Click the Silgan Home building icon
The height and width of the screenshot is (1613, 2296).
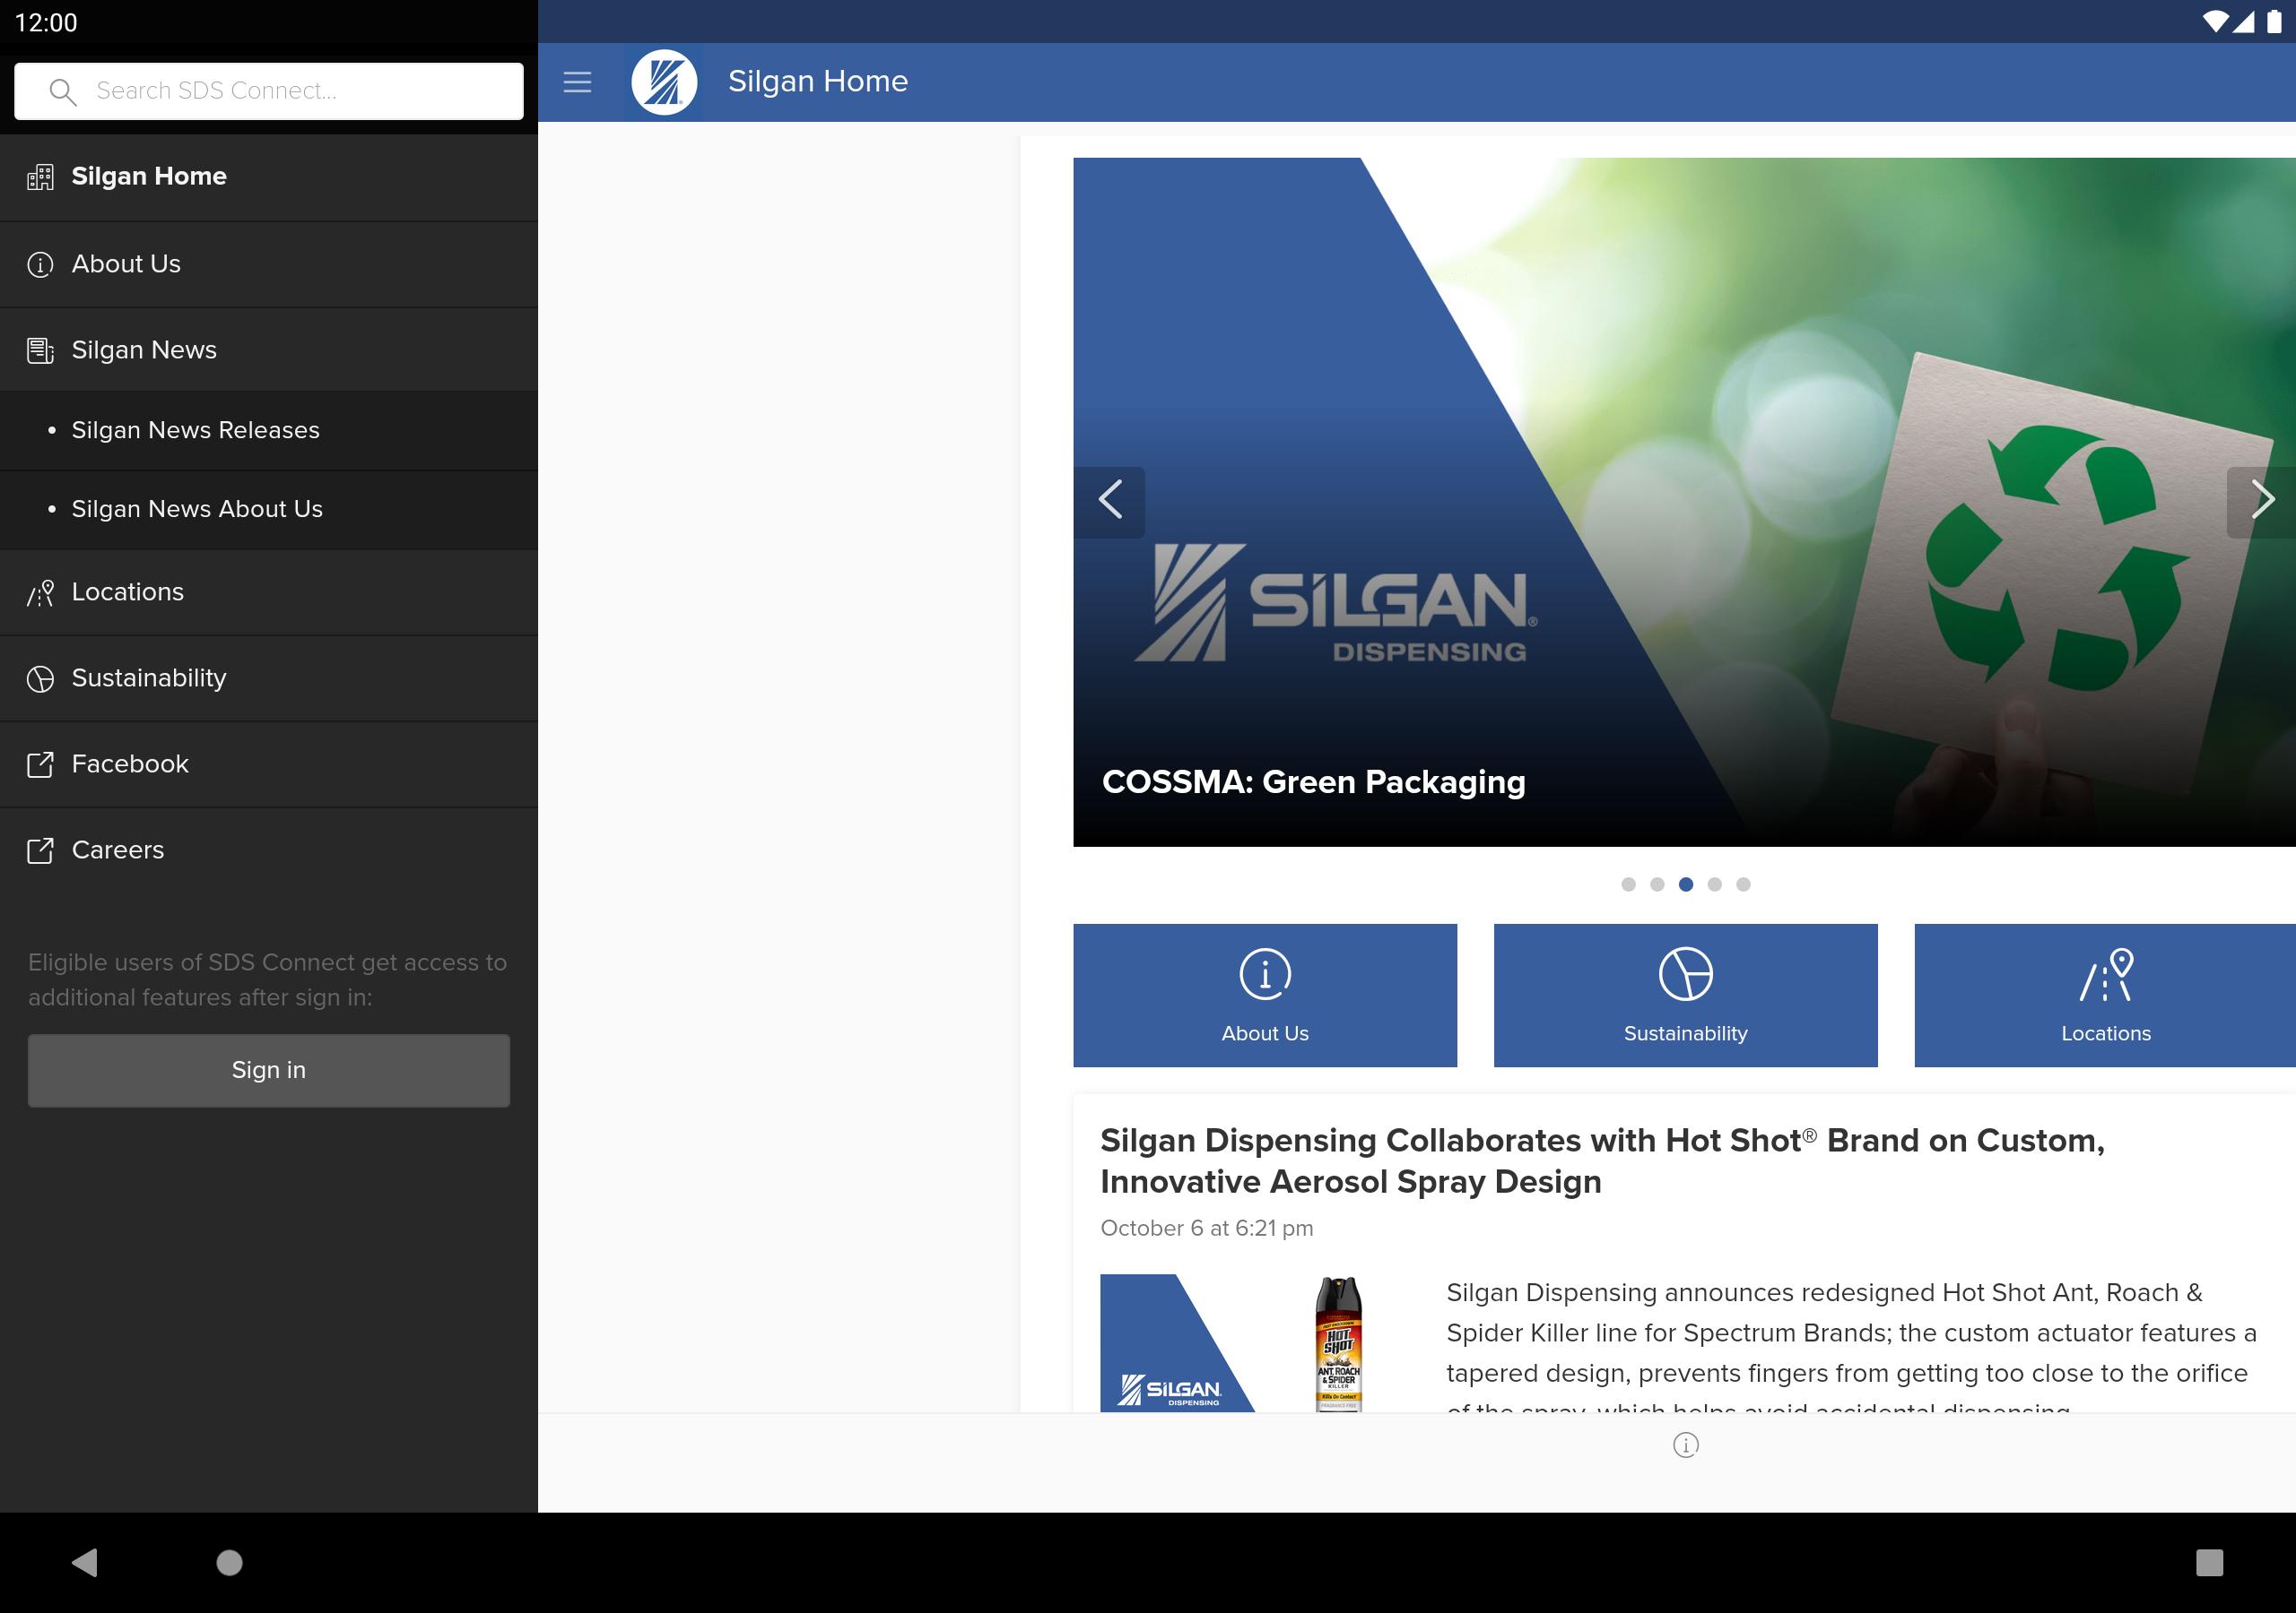click(x=40, y=178)
